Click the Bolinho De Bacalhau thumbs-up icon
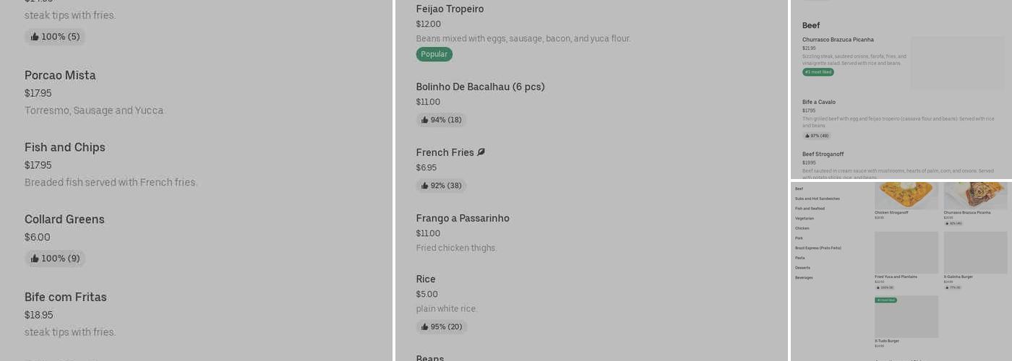 [425, 120]
